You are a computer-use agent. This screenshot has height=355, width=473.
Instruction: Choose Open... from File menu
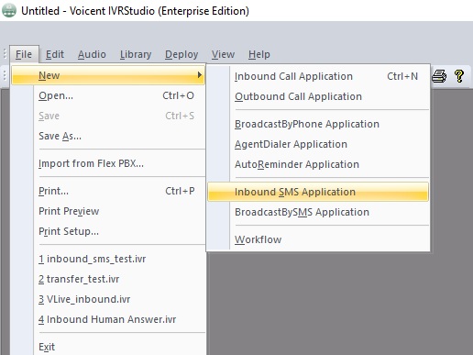pyautogui.click(x=108, y=95)
